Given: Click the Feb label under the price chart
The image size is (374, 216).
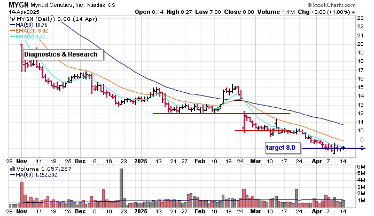Looking at the screenshot, I should point(200,161).
